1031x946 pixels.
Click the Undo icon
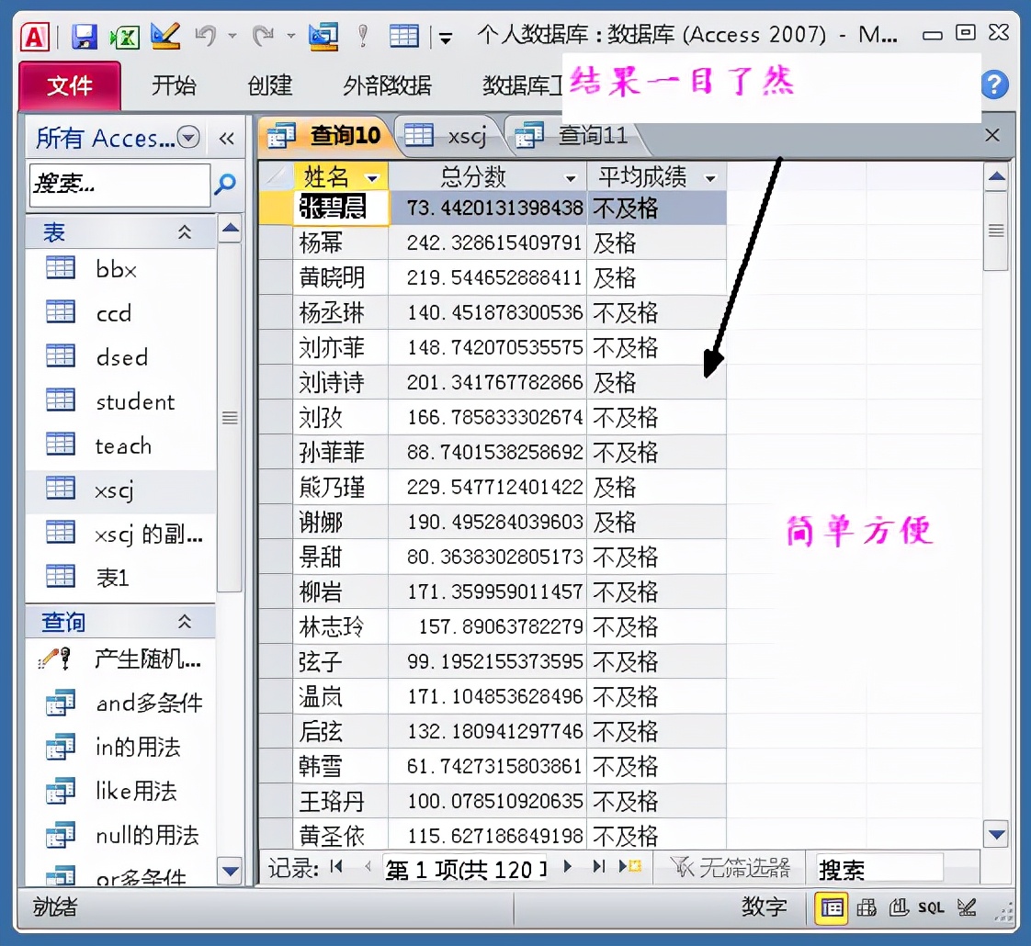click(x=205, y=34)
